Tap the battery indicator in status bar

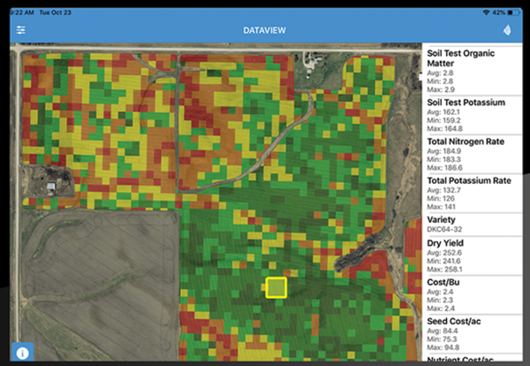point(512,11)
